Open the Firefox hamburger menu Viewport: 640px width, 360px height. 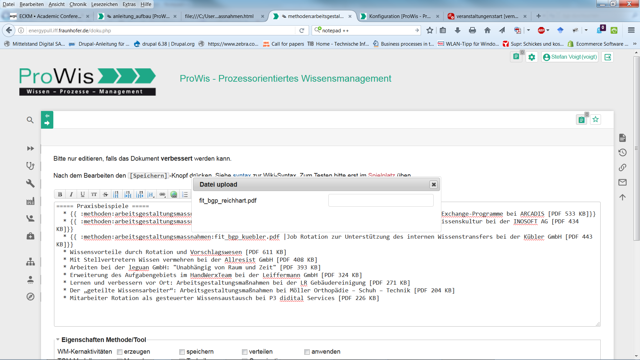[x=631, y=30]
